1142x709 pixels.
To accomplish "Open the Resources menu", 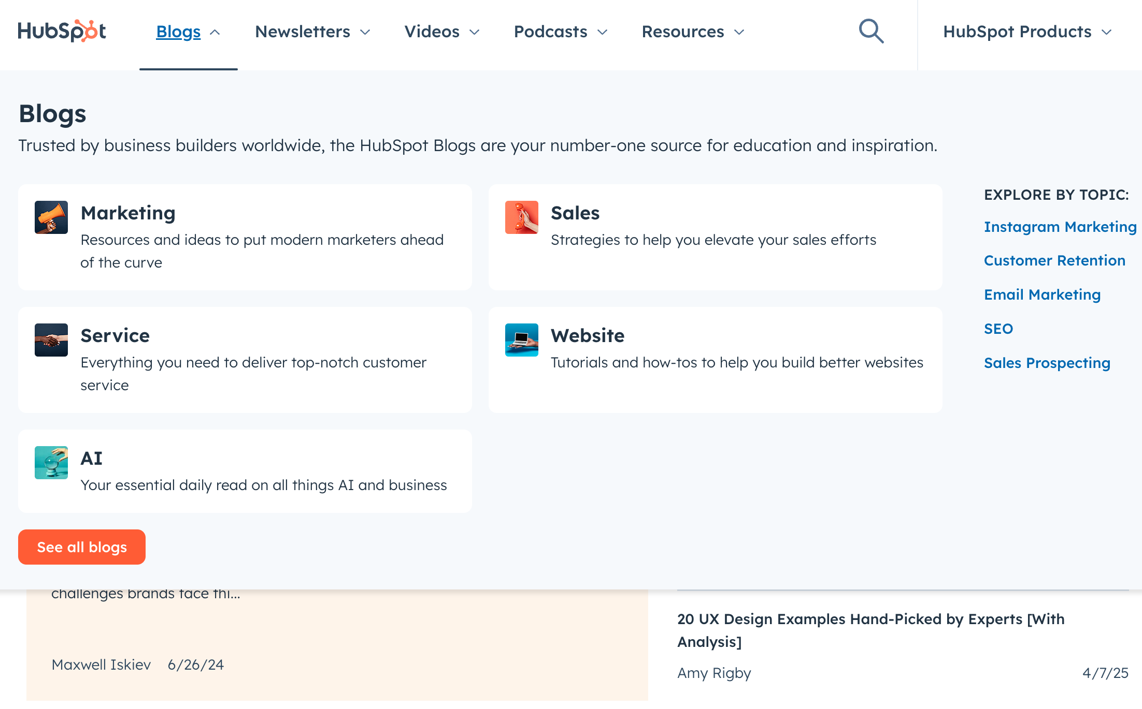I will click(693, 32).
